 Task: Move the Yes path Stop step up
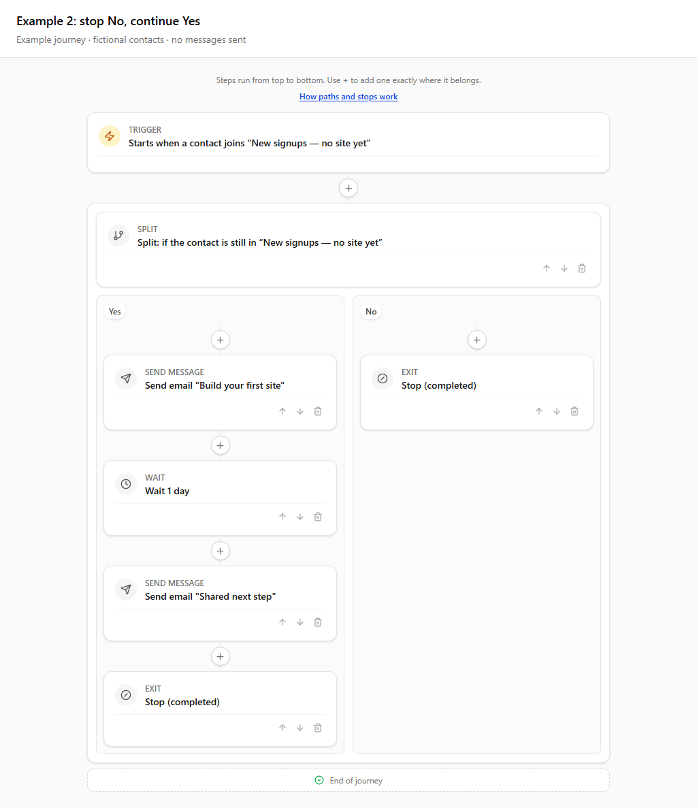282,728
